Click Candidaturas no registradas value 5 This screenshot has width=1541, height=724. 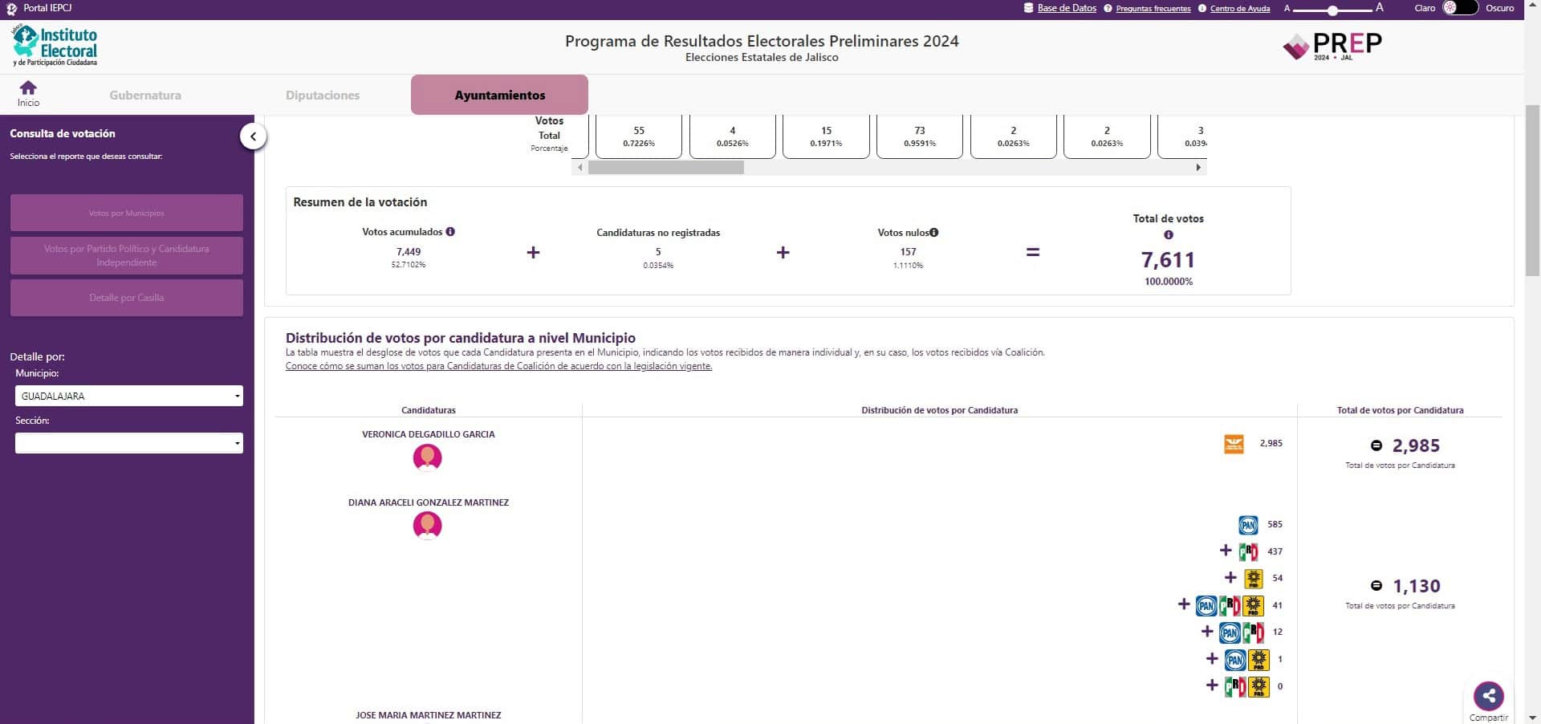(658, 252)
